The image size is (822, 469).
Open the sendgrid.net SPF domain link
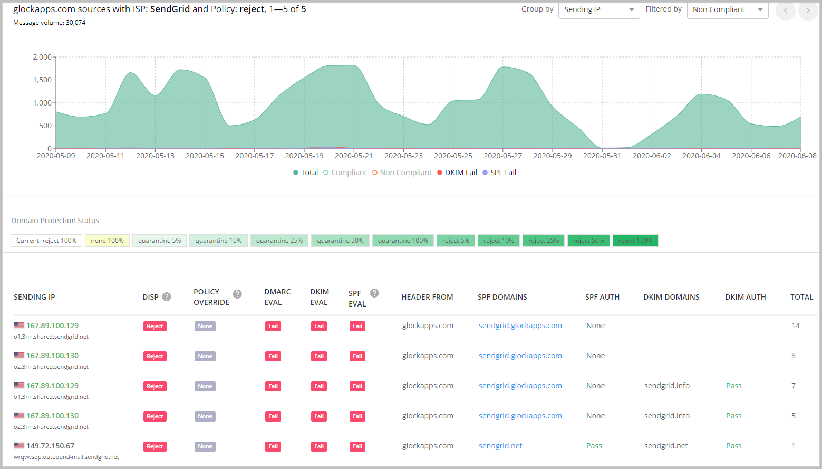[x=500, y=446]
